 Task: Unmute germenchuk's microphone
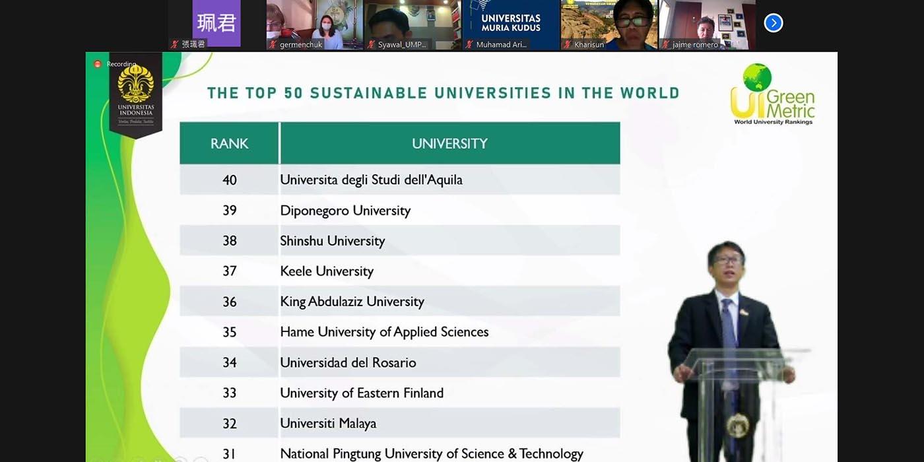click(x=272, y=44)
